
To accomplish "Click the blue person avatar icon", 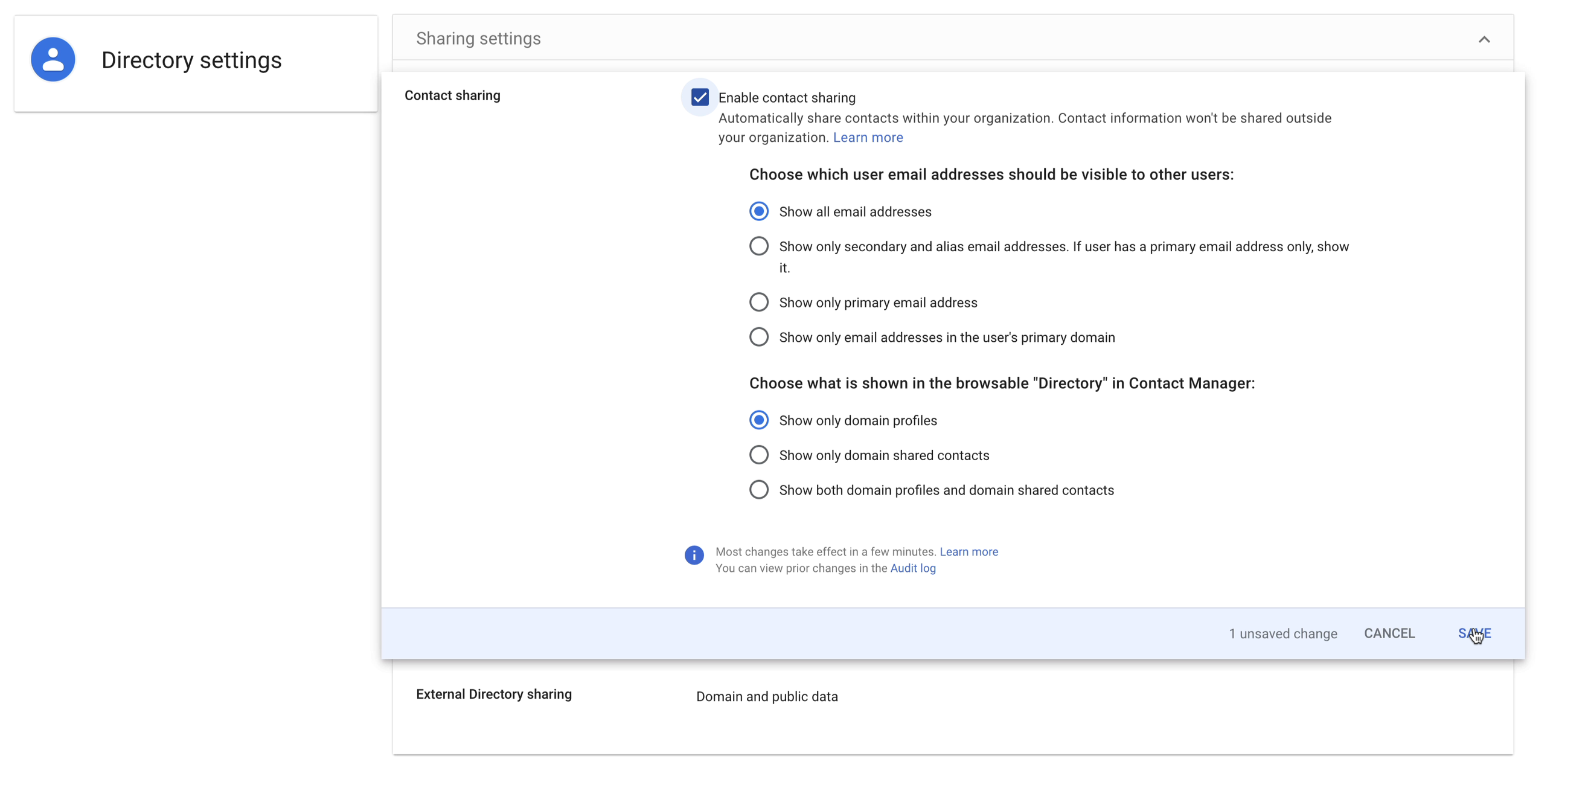I will tap(53, 59).
